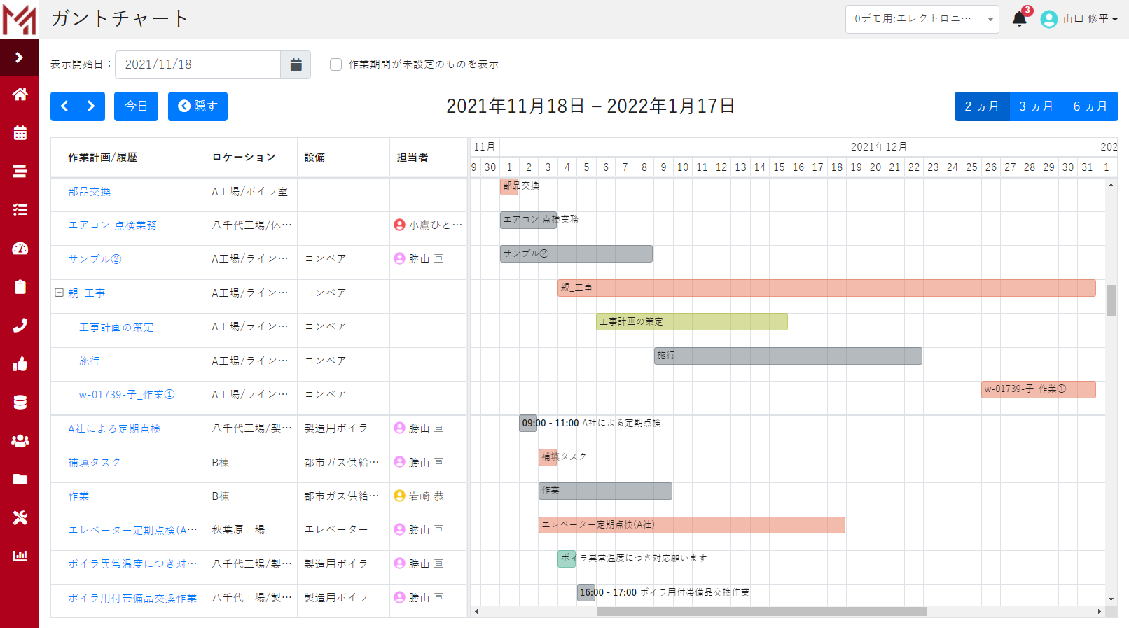Click the 表示開始日 date input field
Viewport: 1129px width, 628px height.
[x=198, y=64]
